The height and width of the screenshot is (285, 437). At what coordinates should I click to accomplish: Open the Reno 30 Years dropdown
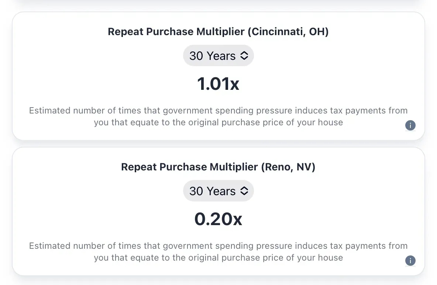click(218, 191)
